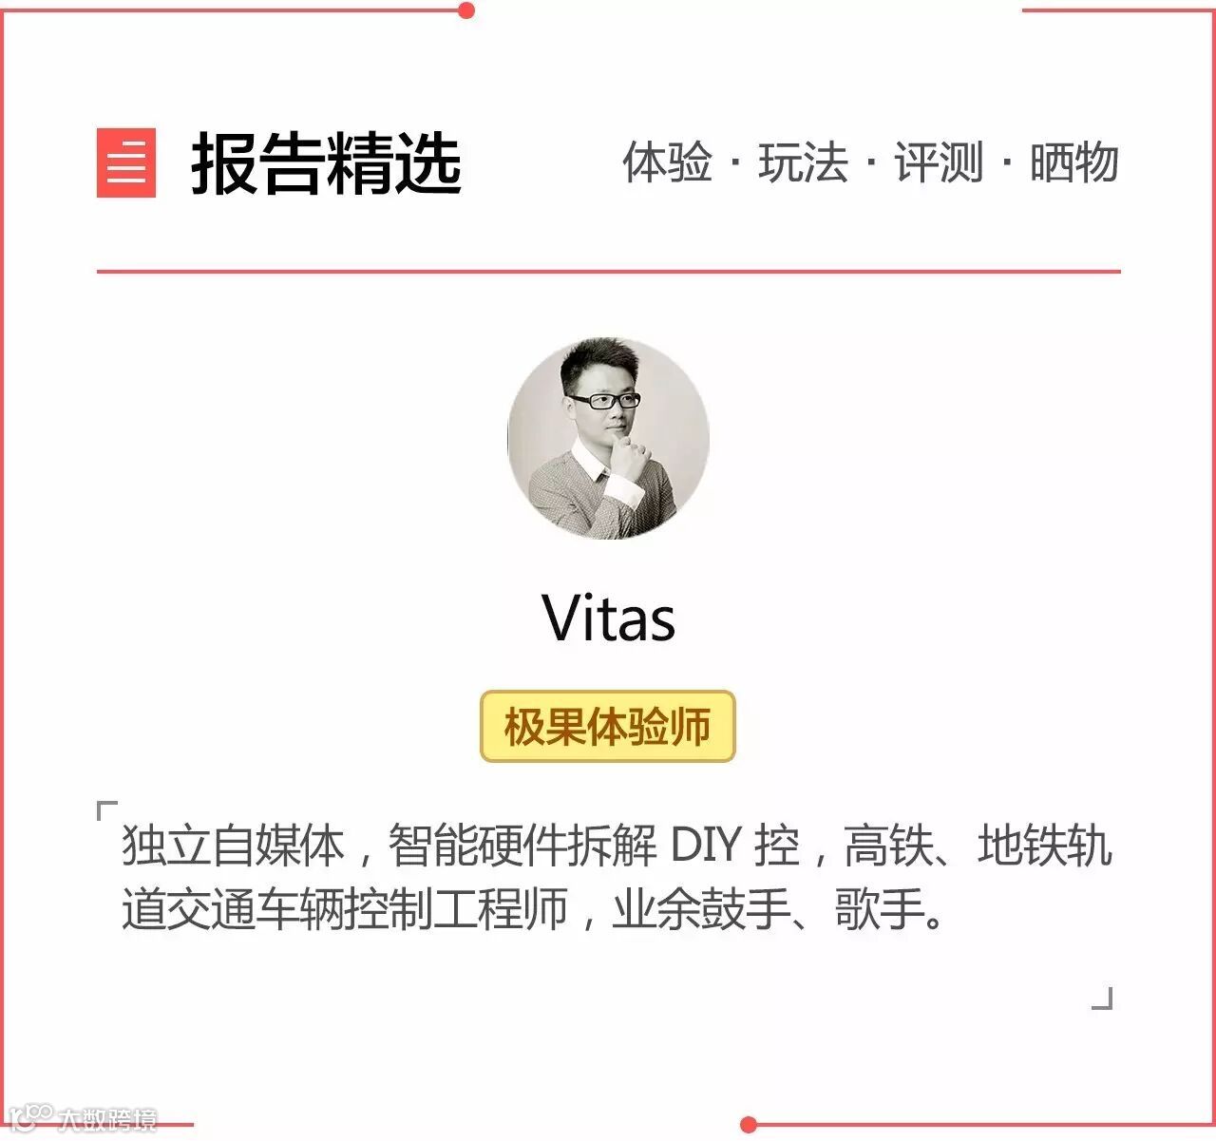Viewport: 1216px width, 1141px height.
Task: Click the 报告精选 heading title
Action: (327, 163)
